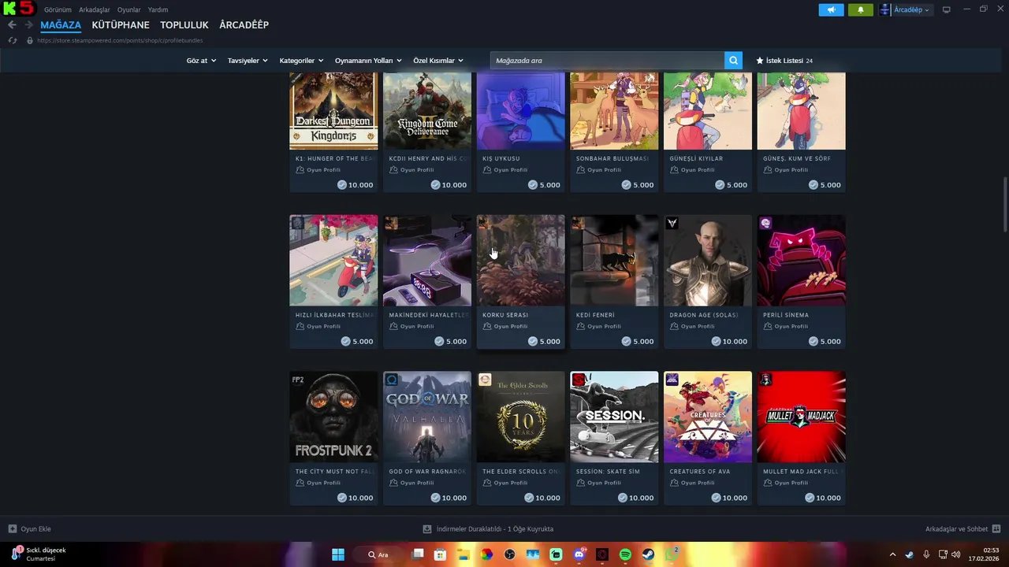
Task: Select the Mullet MadJack profile bundle
Action: pos(801,438)
